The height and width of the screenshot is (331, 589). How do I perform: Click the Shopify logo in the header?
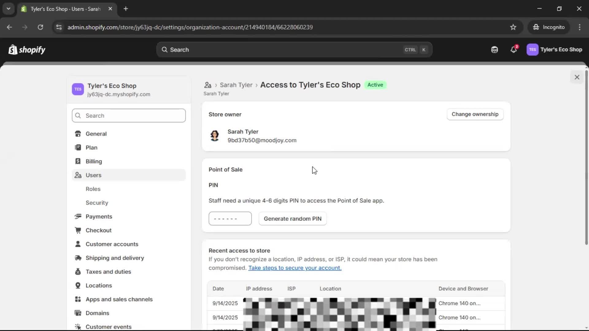pos(26,49)
